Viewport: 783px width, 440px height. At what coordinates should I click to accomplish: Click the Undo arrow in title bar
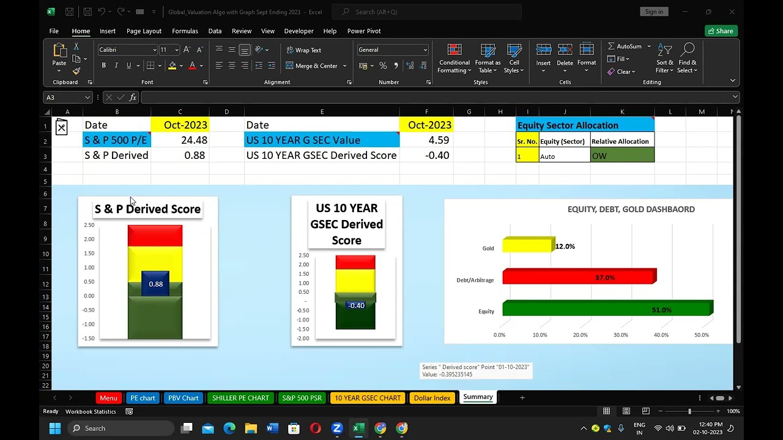(102, 12)
